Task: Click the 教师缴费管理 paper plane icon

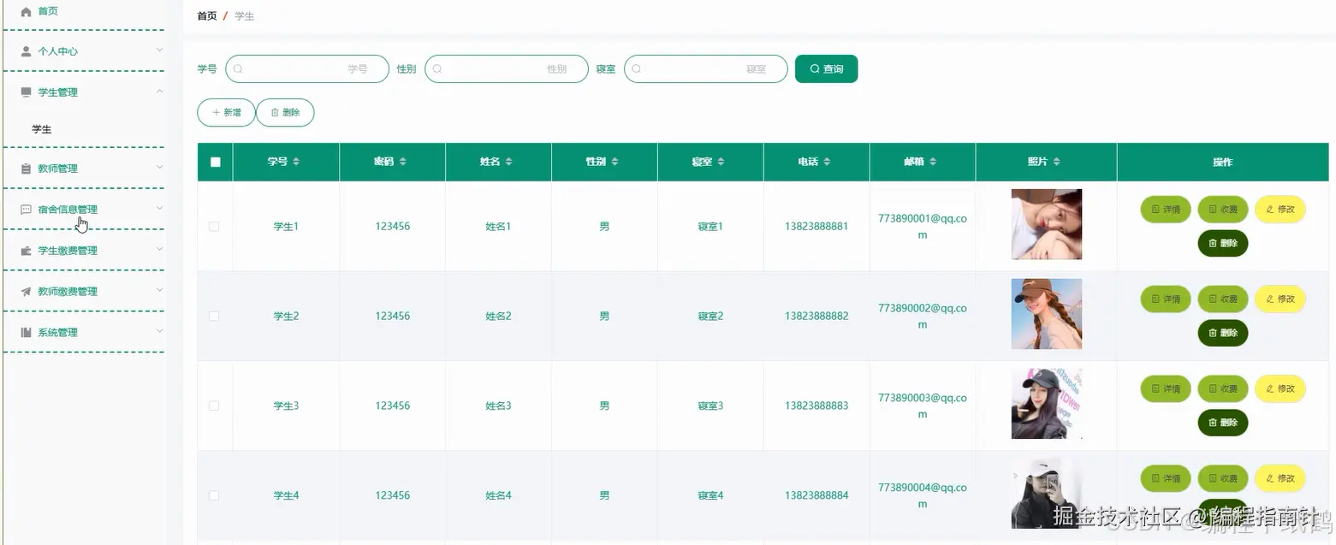Action: 26,292
